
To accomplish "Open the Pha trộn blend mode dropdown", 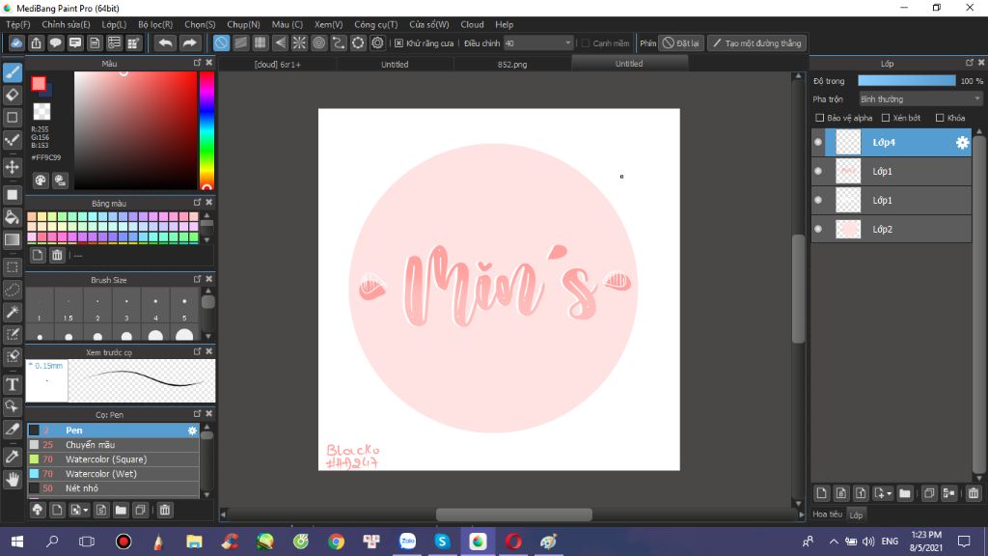I will click(920, 98).
